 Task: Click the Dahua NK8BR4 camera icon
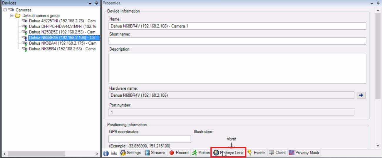click(24, 49)
